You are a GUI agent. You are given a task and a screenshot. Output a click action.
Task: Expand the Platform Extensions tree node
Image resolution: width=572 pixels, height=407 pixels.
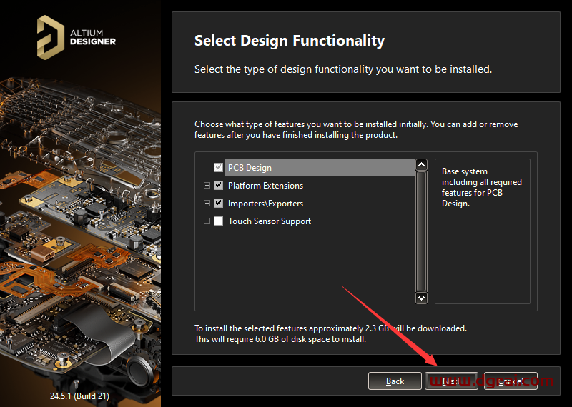click(x=207, y=186)
